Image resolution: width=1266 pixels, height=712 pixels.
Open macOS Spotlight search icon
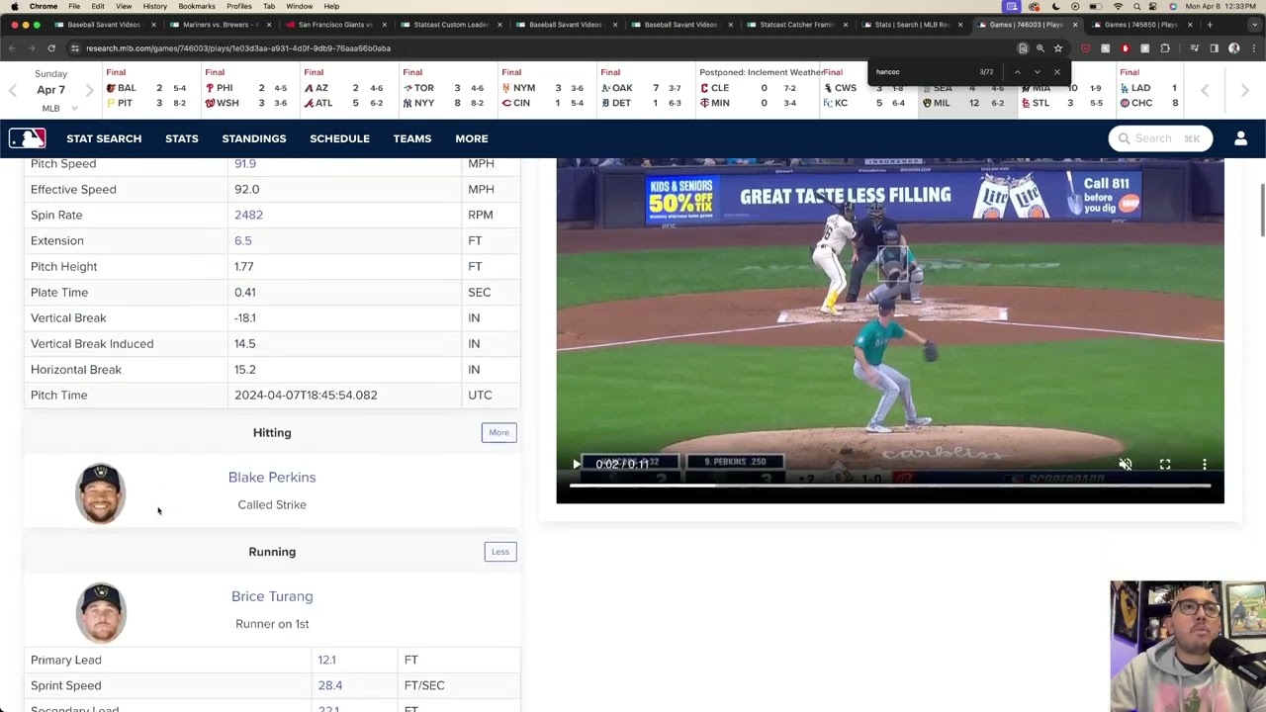tap(1136, 6)
